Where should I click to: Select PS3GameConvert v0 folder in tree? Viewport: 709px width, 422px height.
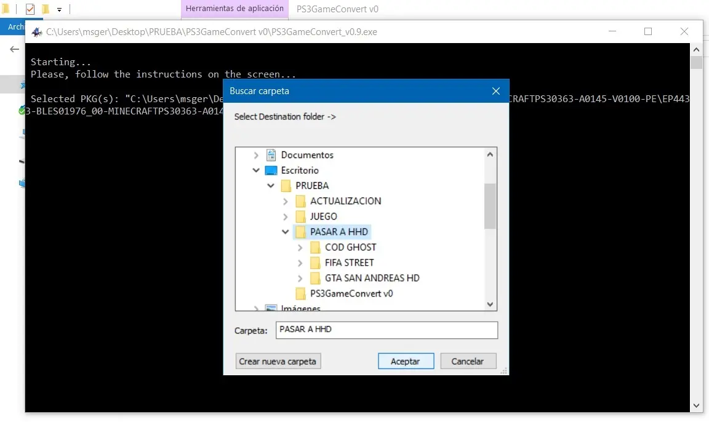[351, 293]
